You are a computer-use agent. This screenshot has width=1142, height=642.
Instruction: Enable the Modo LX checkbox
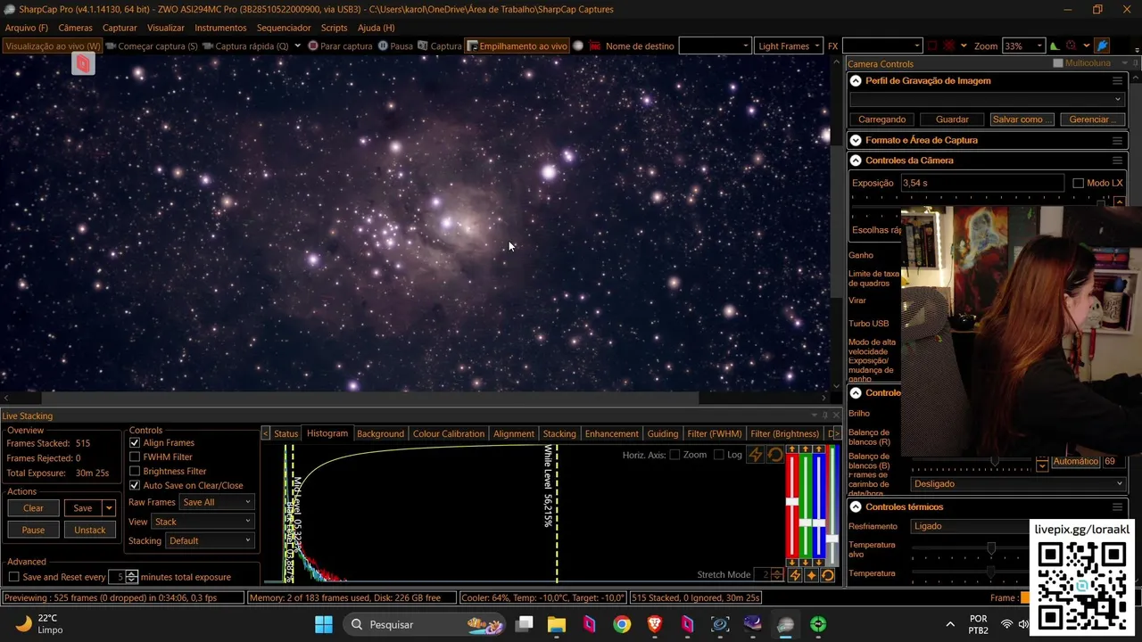pyautogui.click(x=1078, y=184)
